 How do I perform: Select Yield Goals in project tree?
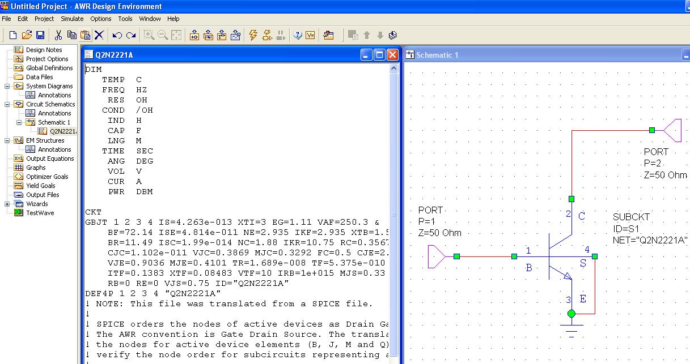coord(41,186)
